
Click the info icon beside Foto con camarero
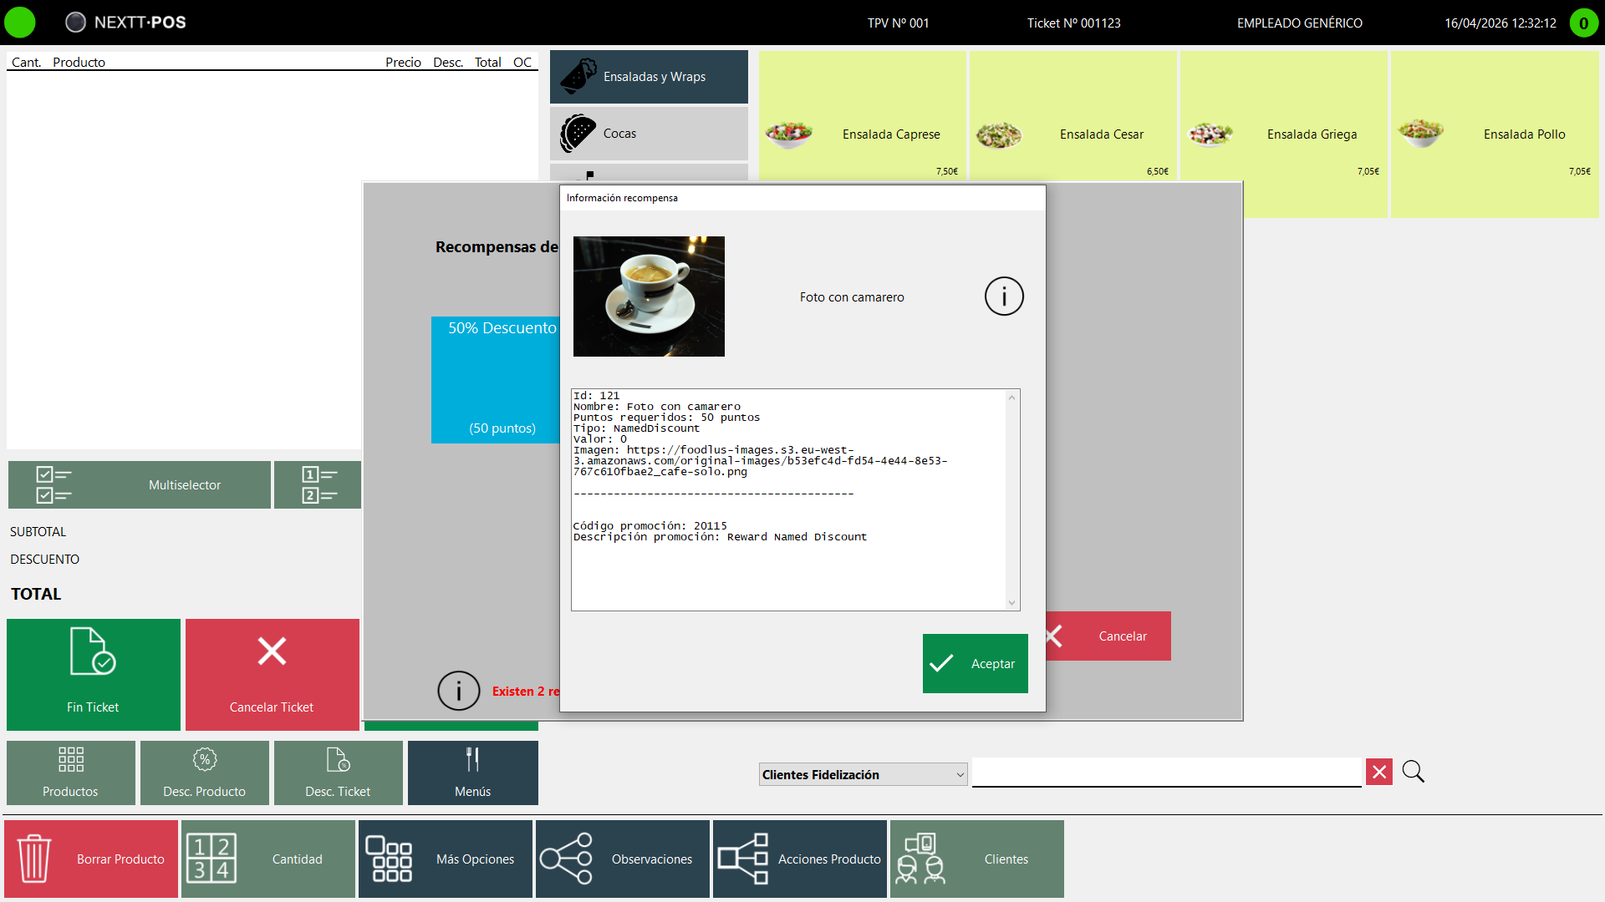pos(1004,296)
